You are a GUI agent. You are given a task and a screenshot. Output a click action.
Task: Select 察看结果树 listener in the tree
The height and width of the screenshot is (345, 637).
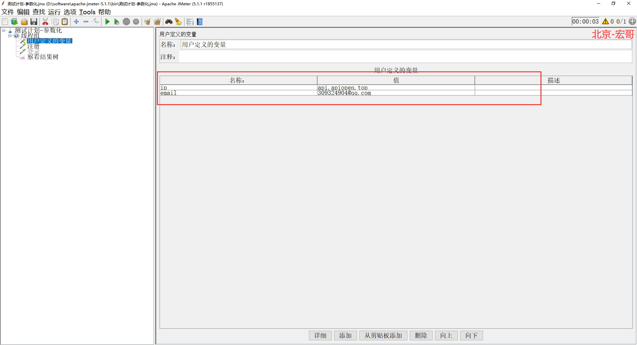43,57
